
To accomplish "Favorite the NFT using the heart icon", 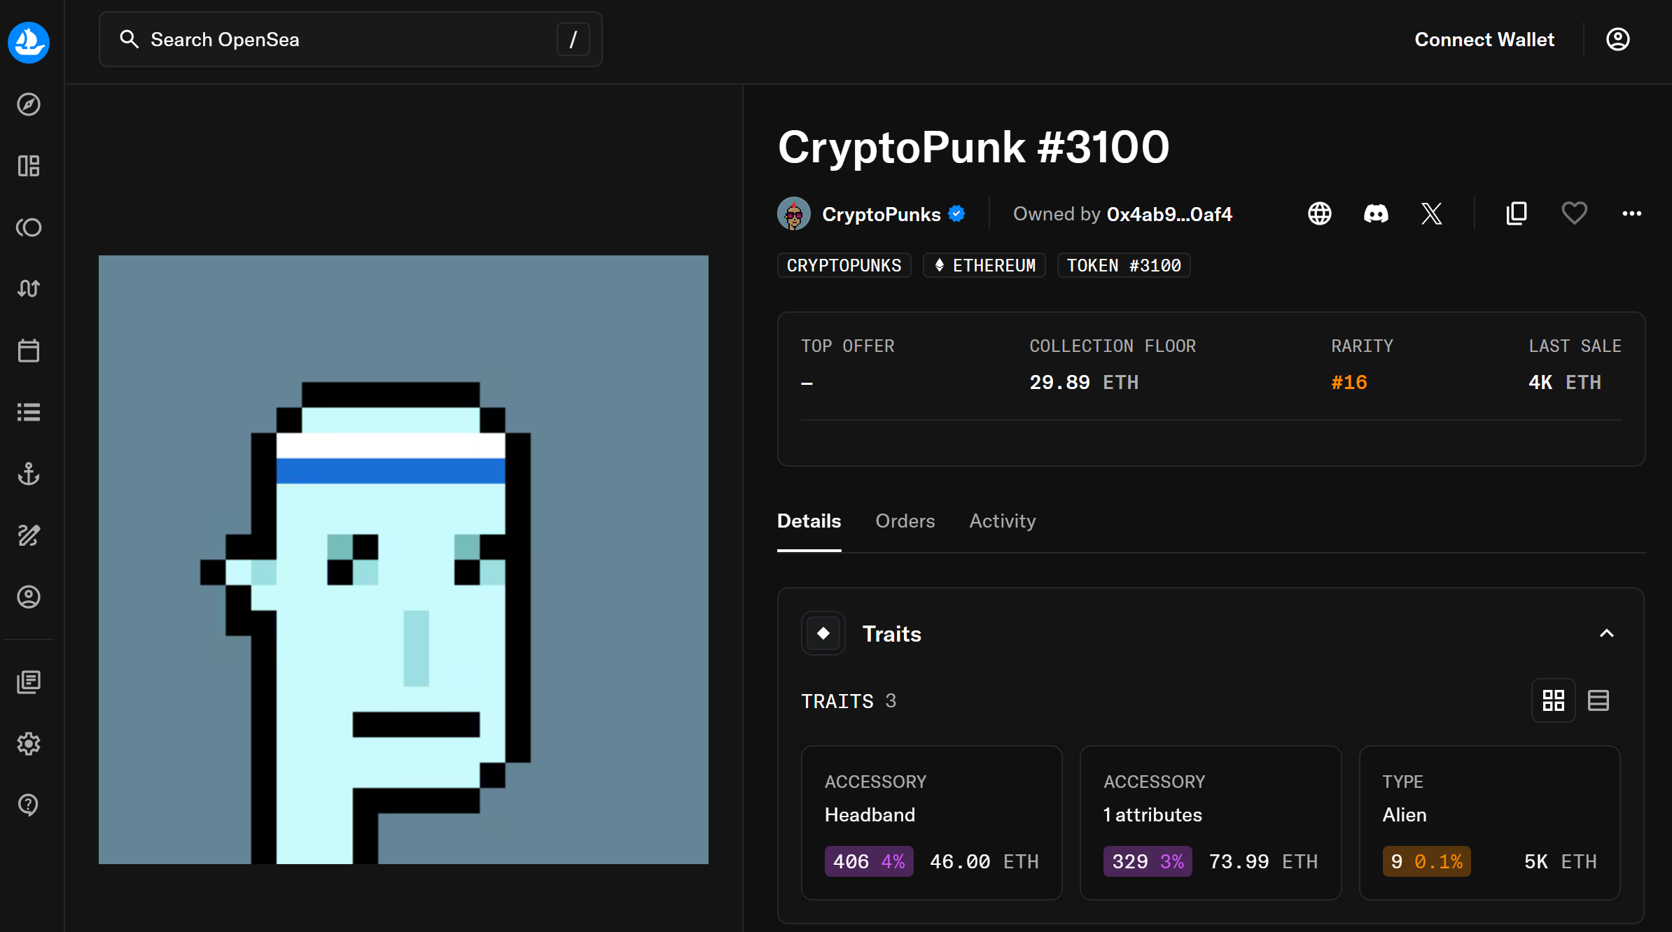I will click(x=1574, y=213).
